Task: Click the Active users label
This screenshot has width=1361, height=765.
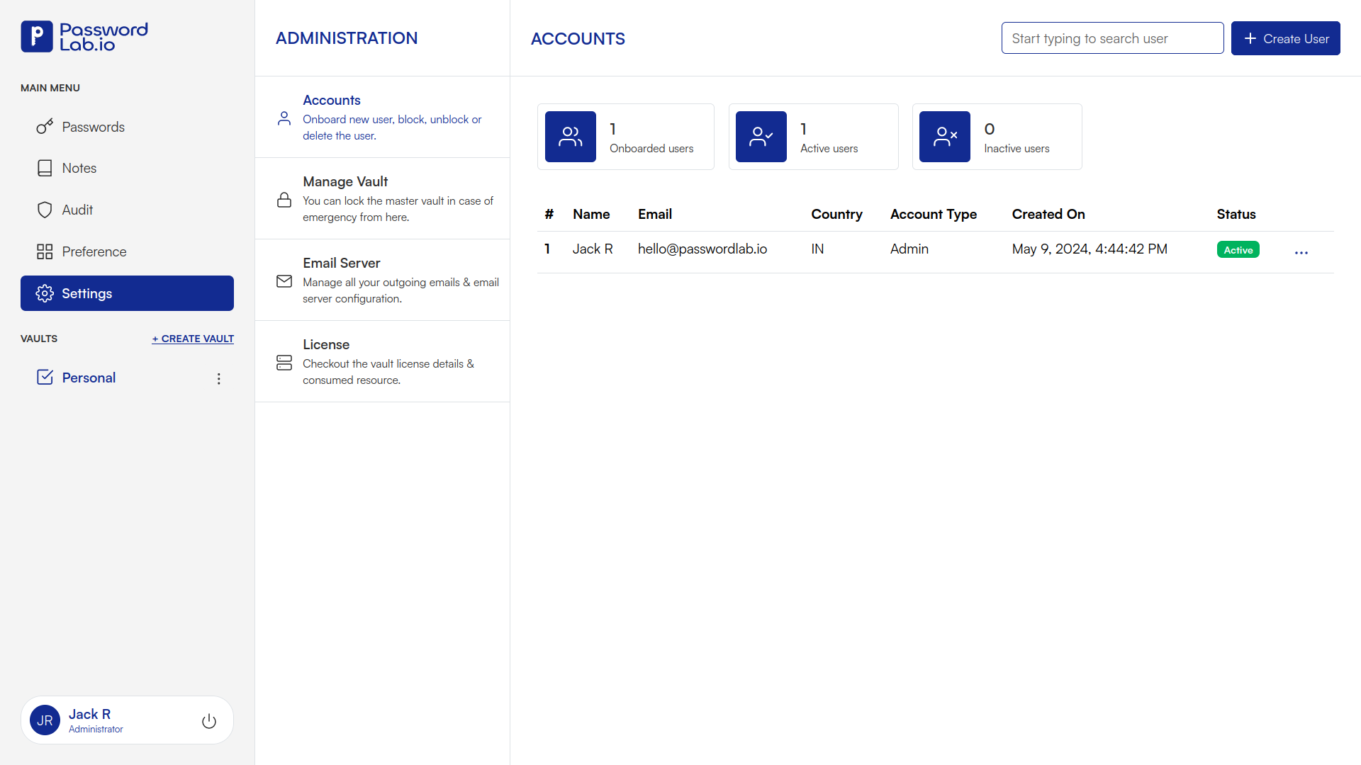Action: tap(829, 148)
